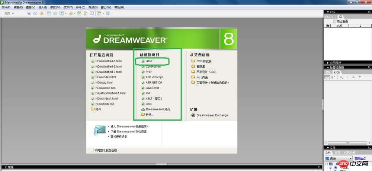Collapse the CSS panel group
Image resolution: width=372 pixels, height=171 pixels.
pyautogui.click(x=328, y=12)
